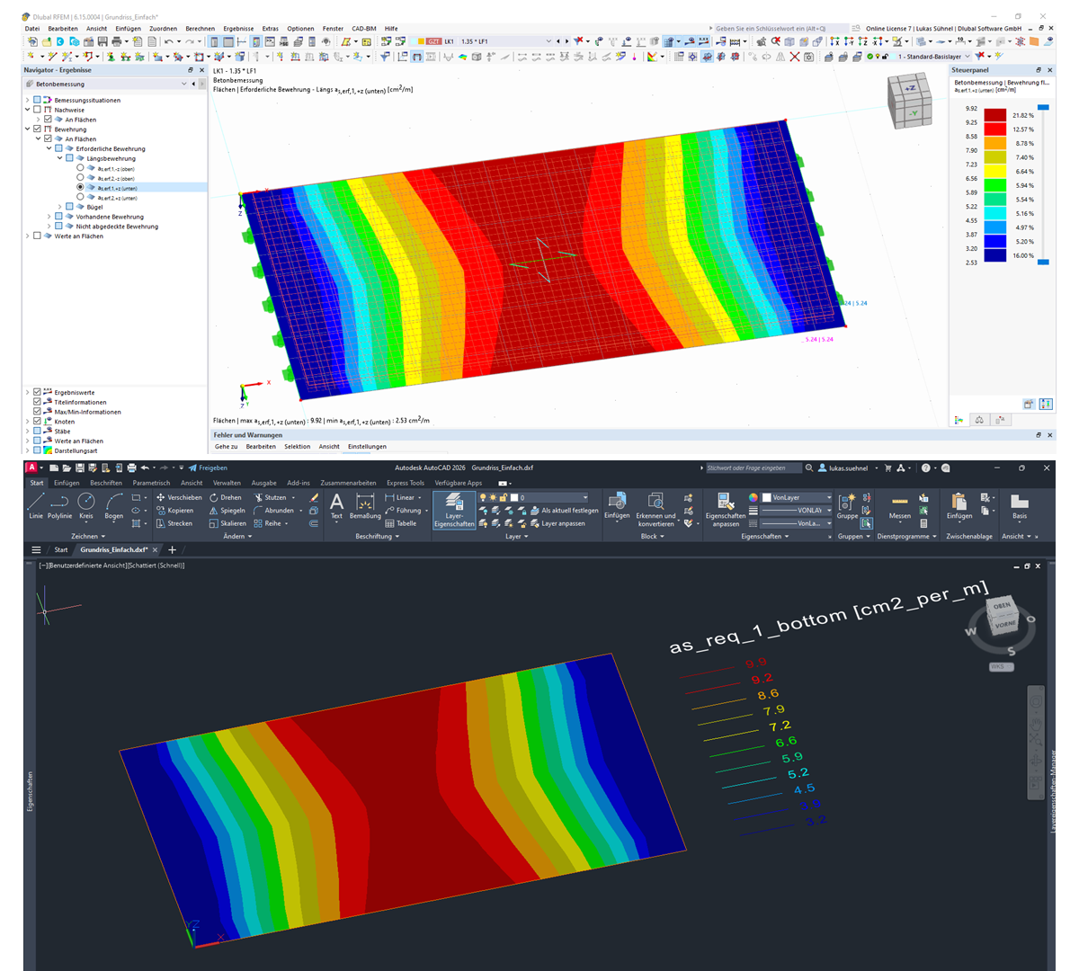Click the Bemaßung tool in AutoCAD
This screenshot has width=1079, height=971.
point(365,505)
